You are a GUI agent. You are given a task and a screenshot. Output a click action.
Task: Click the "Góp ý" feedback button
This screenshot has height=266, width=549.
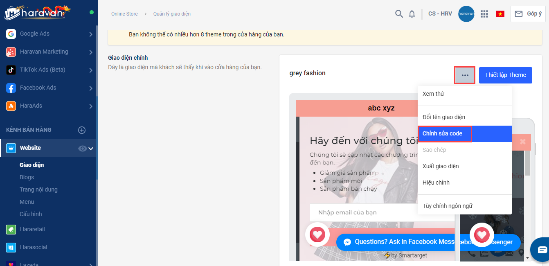[x=527, y=14]
